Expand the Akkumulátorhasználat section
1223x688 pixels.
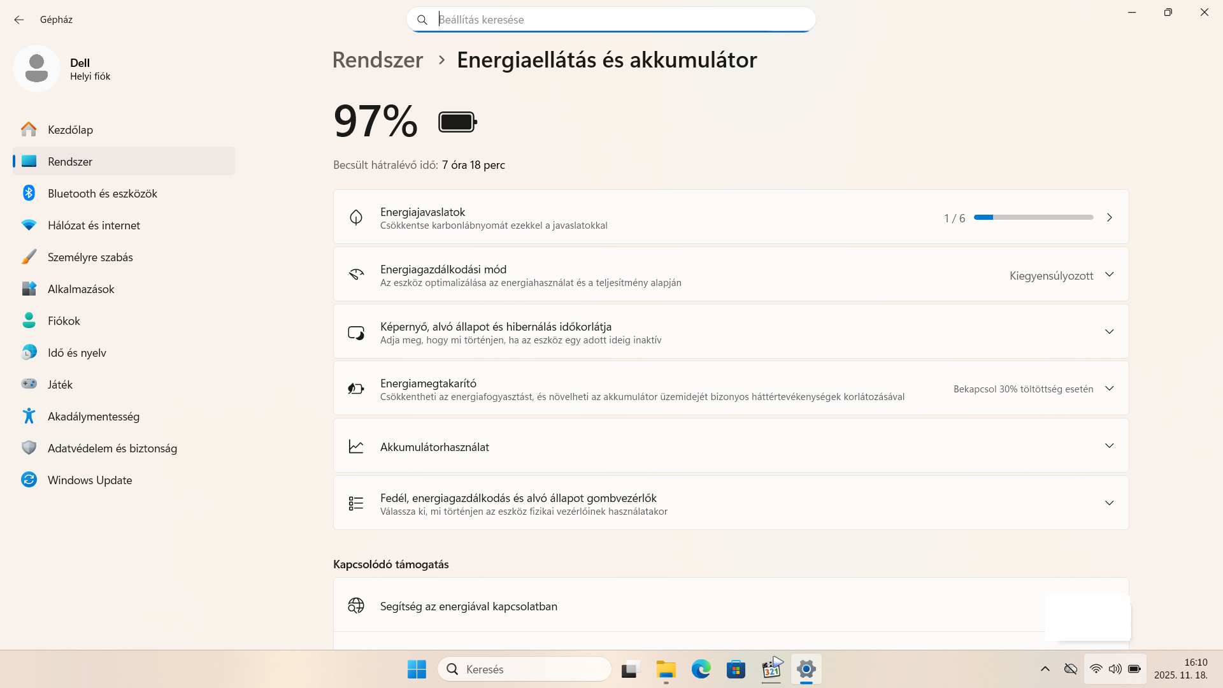tap(1109, 446)
